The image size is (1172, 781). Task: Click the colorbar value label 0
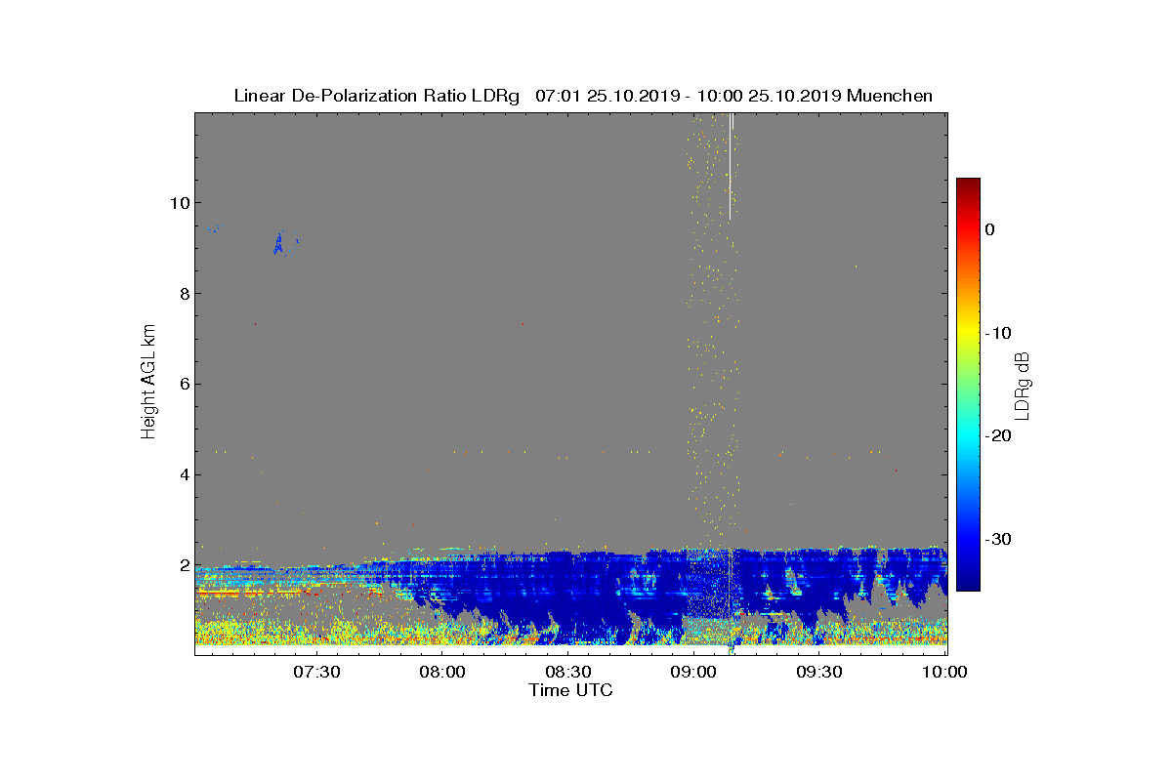coord(989,229)
